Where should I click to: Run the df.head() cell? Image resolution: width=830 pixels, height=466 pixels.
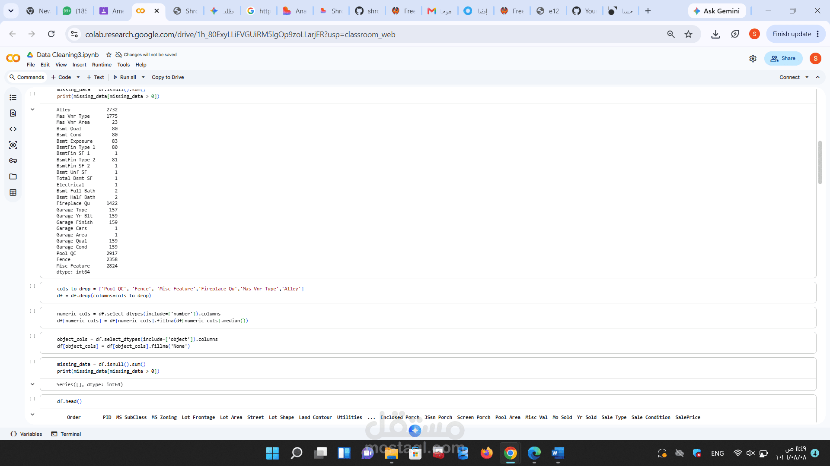tap(32, 399)
